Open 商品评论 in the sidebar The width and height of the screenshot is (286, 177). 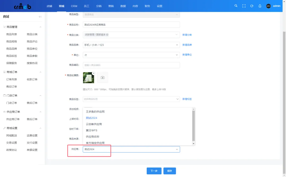pyautogui.click(x=32, y=41)
